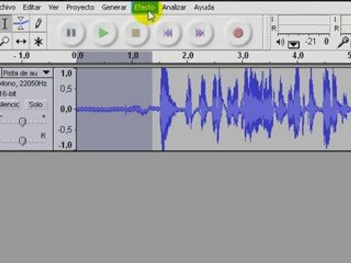Image resolution: width=351 pixels, height=263 pixels.
Task: Click the Pause button
Action: point(71,33)
